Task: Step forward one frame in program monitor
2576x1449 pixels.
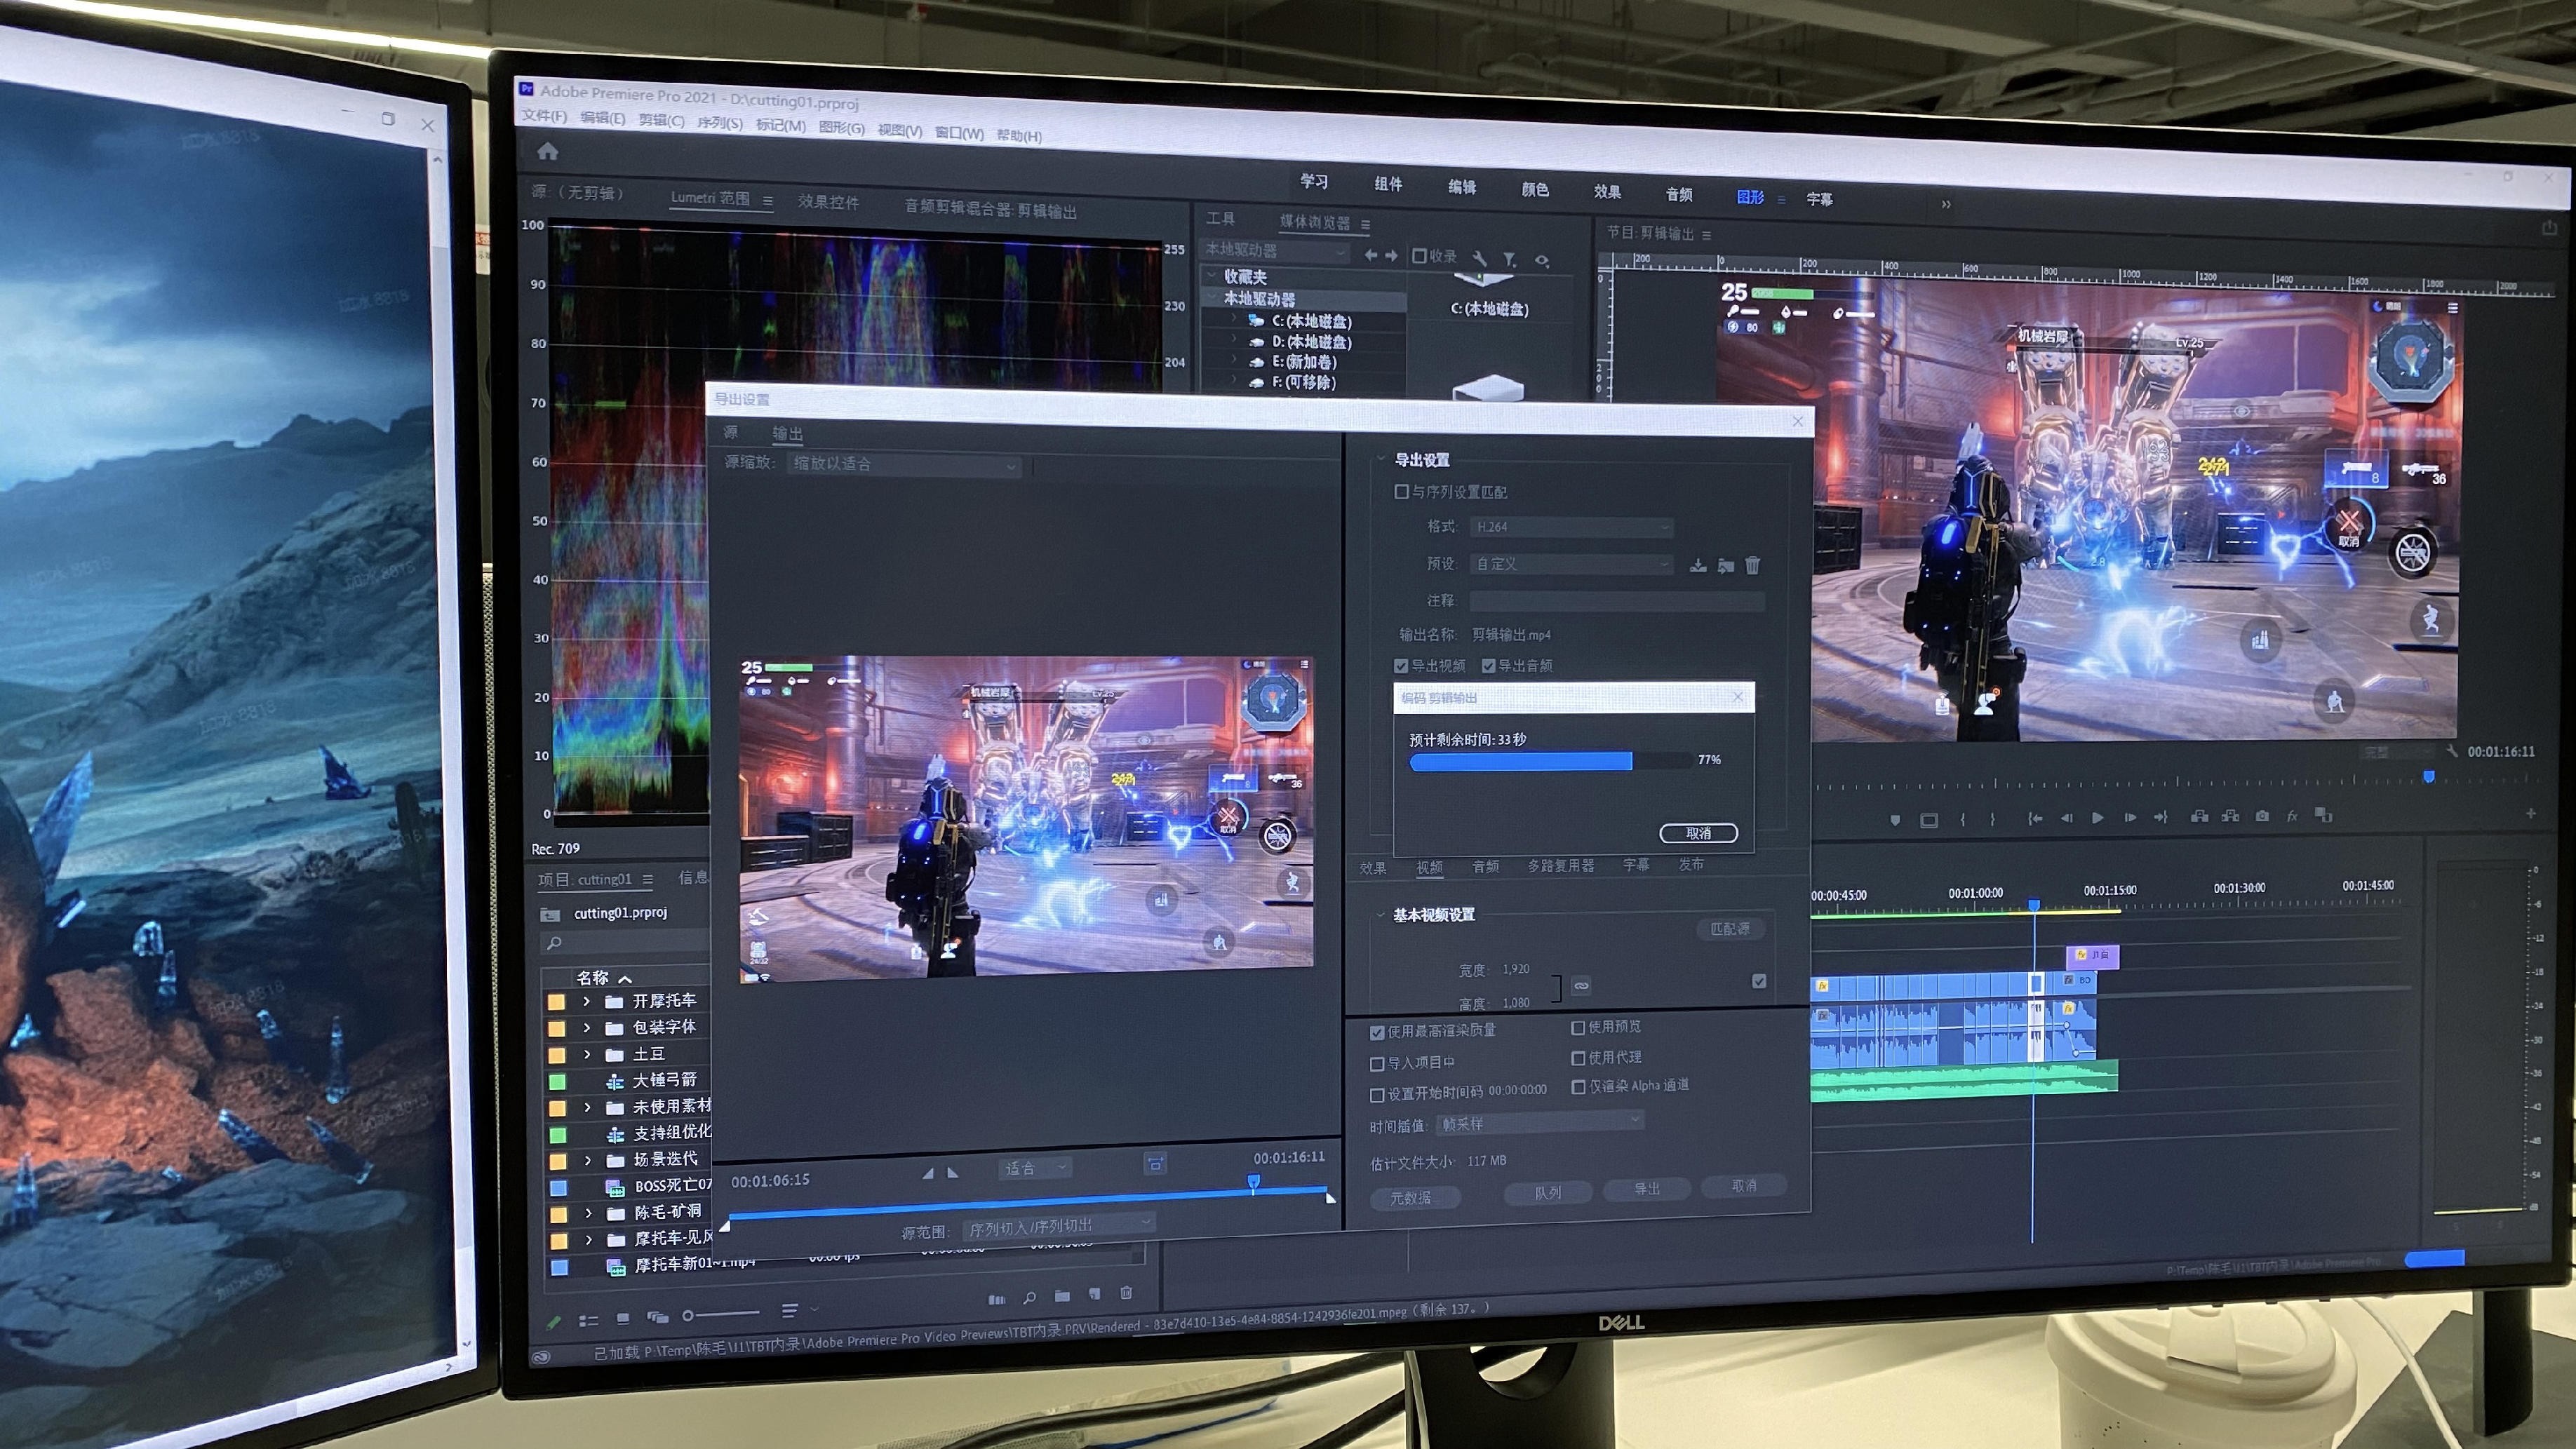Action: [2130, 818]
